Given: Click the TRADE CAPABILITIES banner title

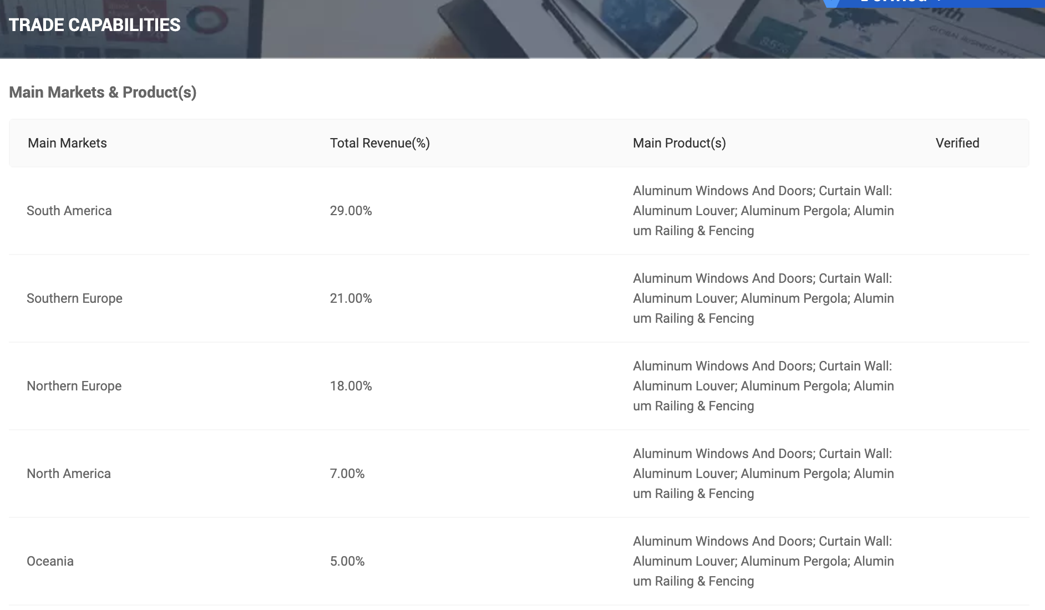Looking at the screenshot, I should 95,25.
